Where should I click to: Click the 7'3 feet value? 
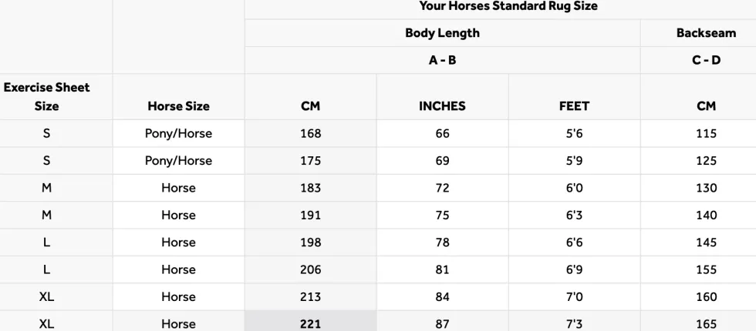coord(574,324)
